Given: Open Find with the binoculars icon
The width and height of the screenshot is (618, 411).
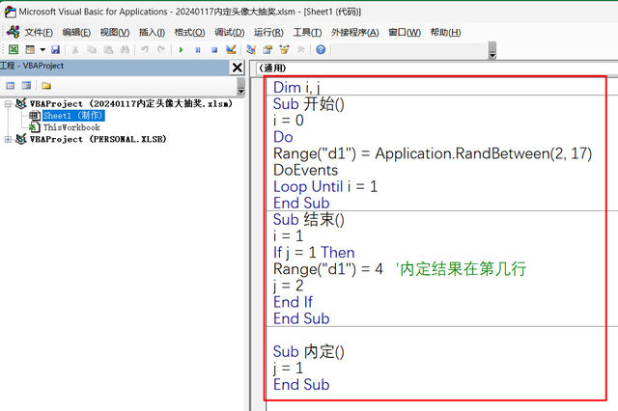Looking at the screenshot, I should (125, 49).
